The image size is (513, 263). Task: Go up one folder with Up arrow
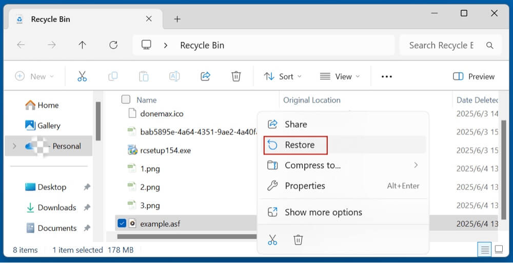[x=82, y=45]
